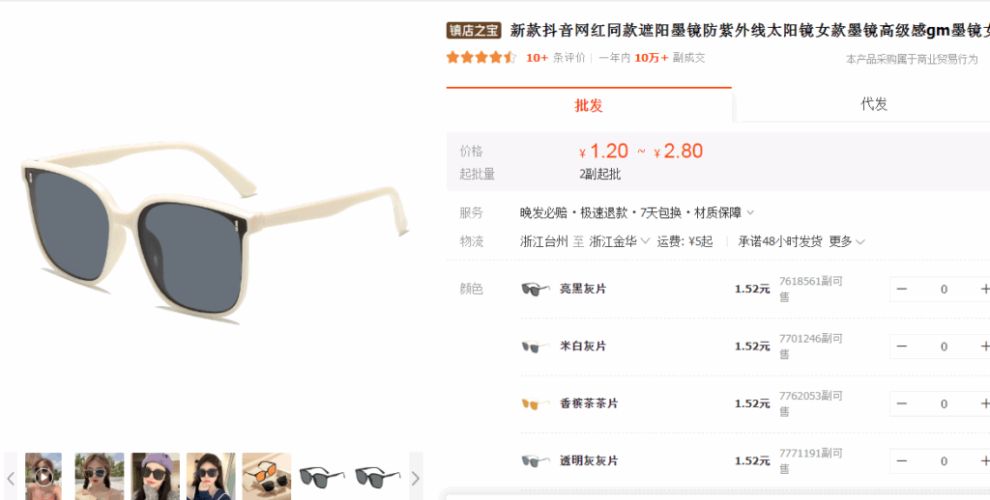Click the star rating icons
This screenshot has height=500, width=990.
click(x=481, y=58)
